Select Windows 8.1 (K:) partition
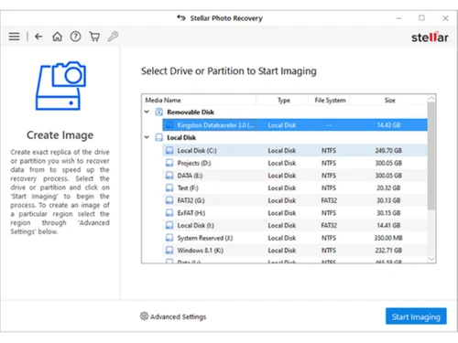 295,251
